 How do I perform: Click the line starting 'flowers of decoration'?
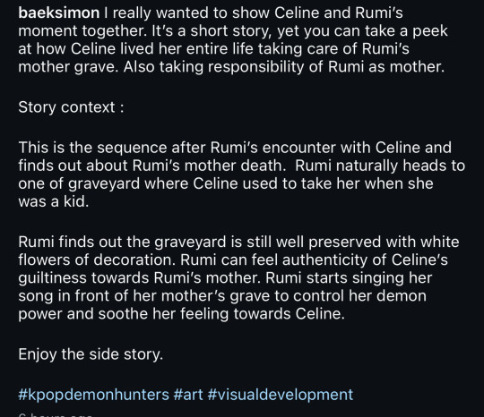coord(233,260)
